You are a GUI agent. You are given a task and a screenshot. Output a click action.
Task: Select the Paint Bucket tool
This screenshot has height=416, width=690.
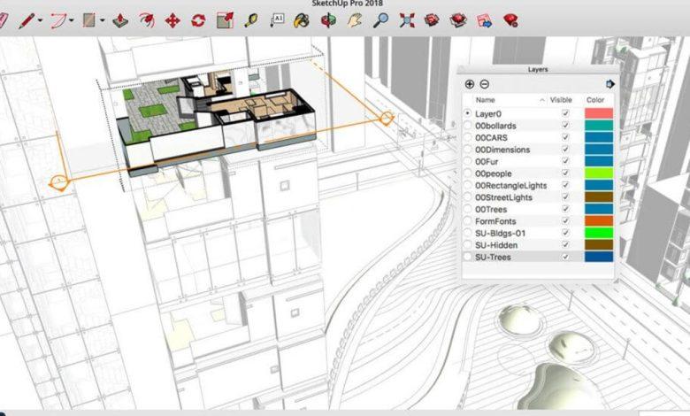click(x=302, y=20)
